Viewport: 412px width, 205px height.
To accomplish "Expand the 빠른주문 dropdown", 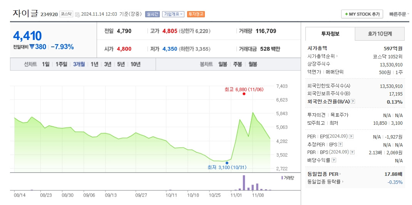I will pyautogui.click(x=399, y=14).
